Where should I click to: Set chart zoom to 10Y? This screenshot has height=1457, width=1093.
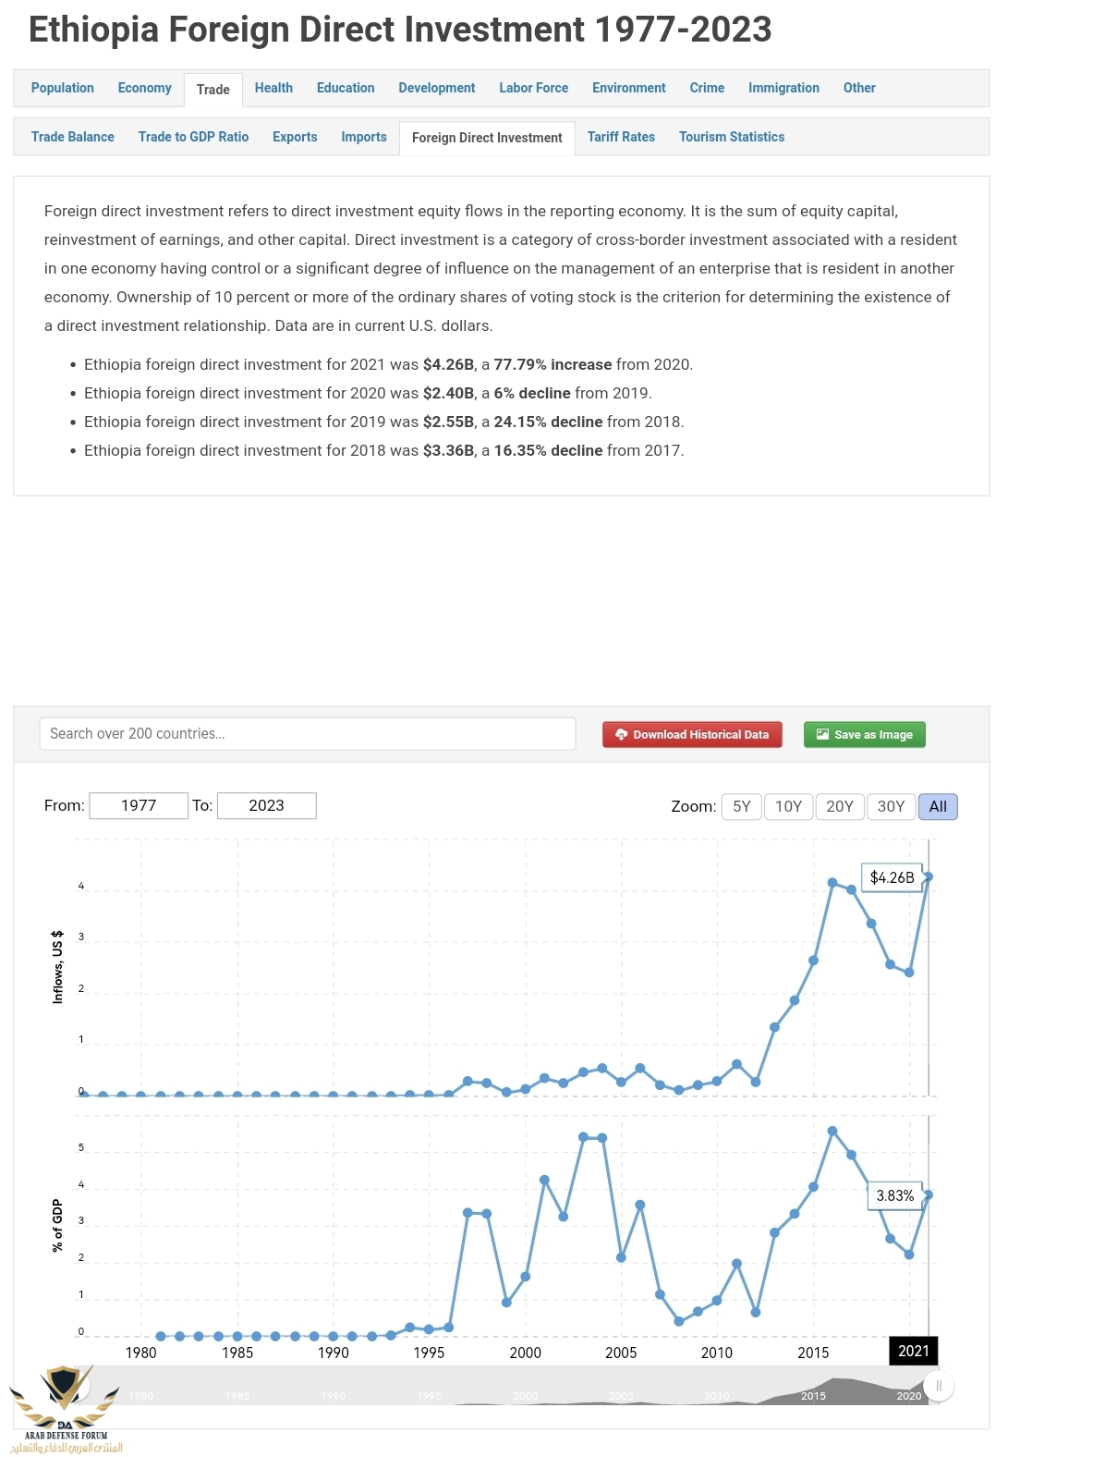(x=788, y=806)
